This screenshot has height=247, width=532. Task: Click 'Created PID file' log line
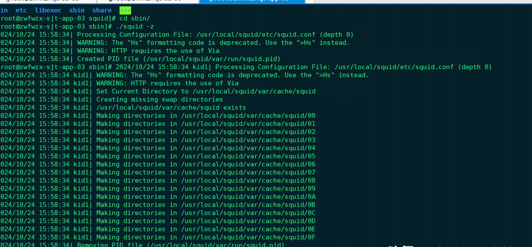coord(140,59)
